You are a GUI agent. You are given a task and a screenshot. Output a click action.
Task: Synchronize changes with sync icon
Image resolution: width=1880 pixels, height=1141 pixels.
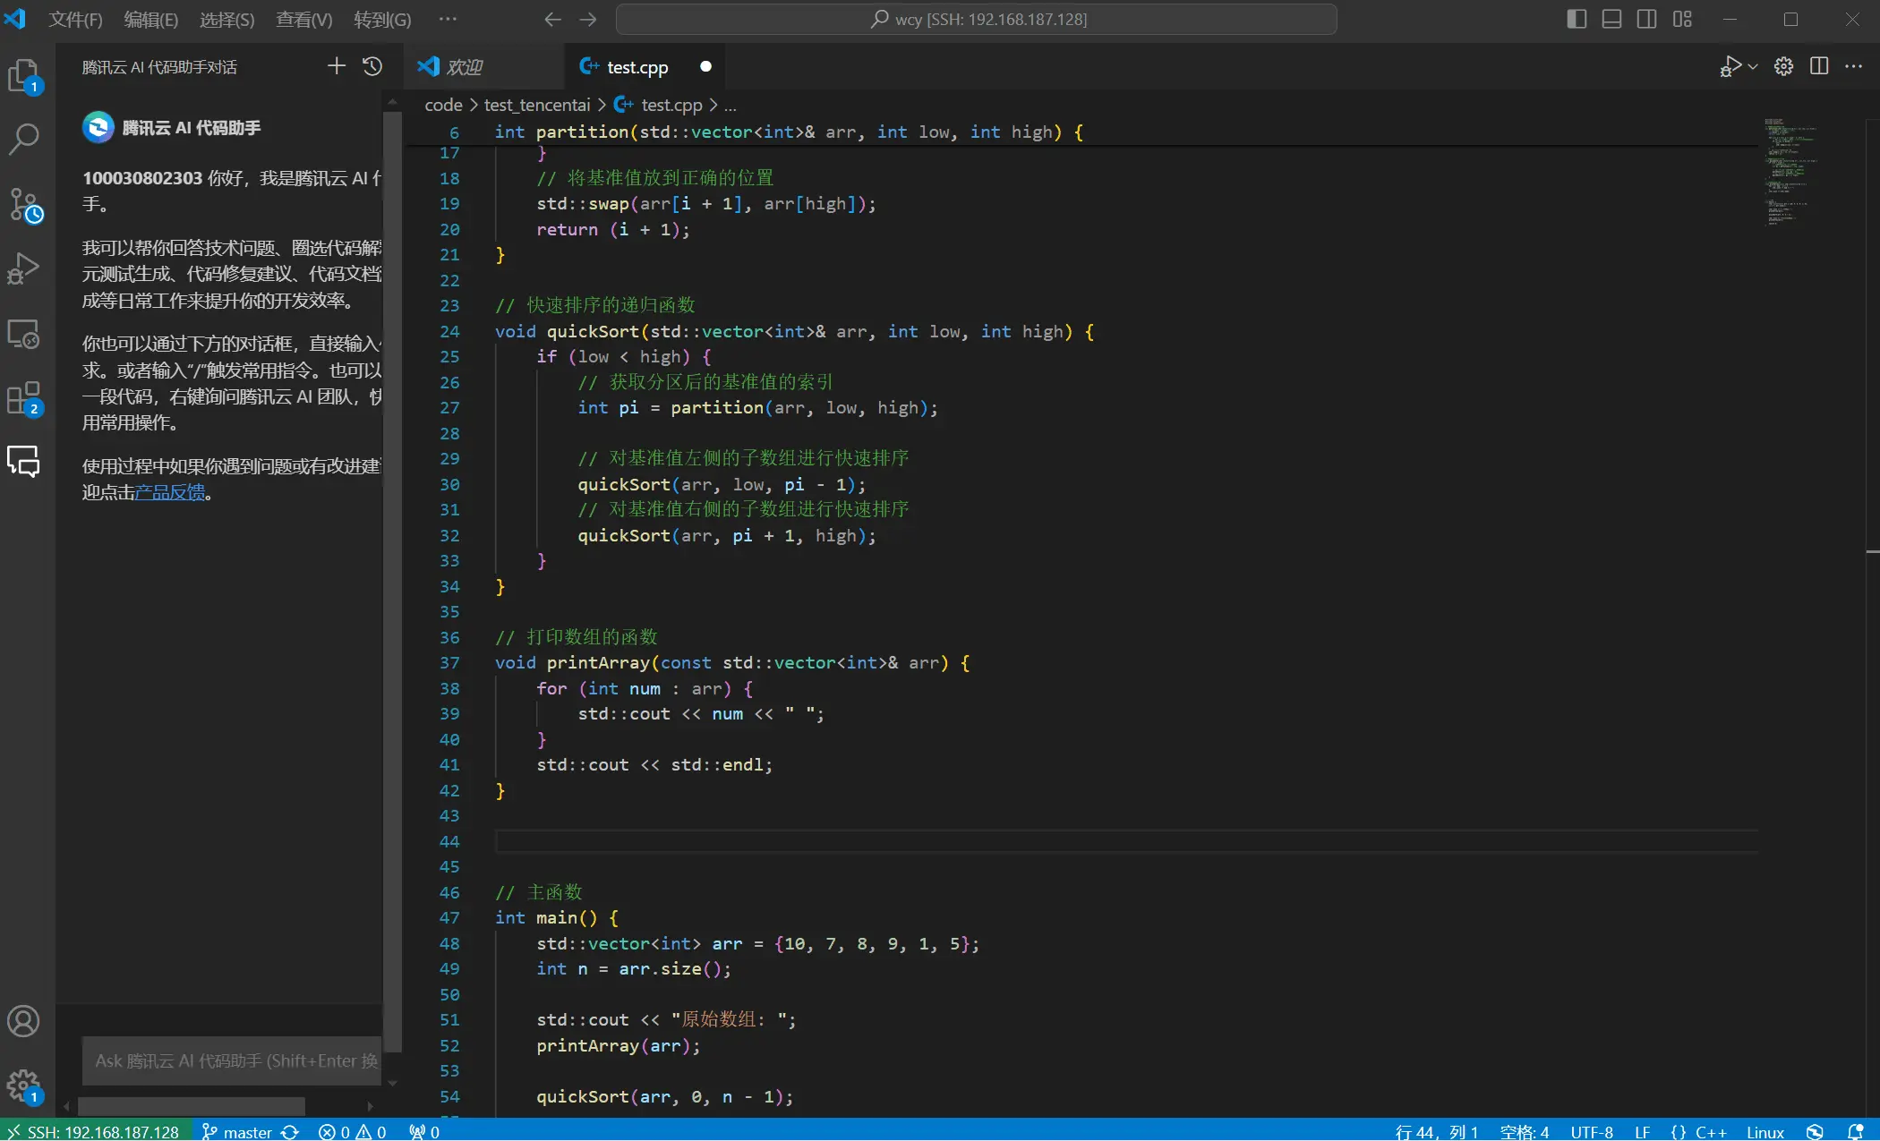tap(290, 1131)
